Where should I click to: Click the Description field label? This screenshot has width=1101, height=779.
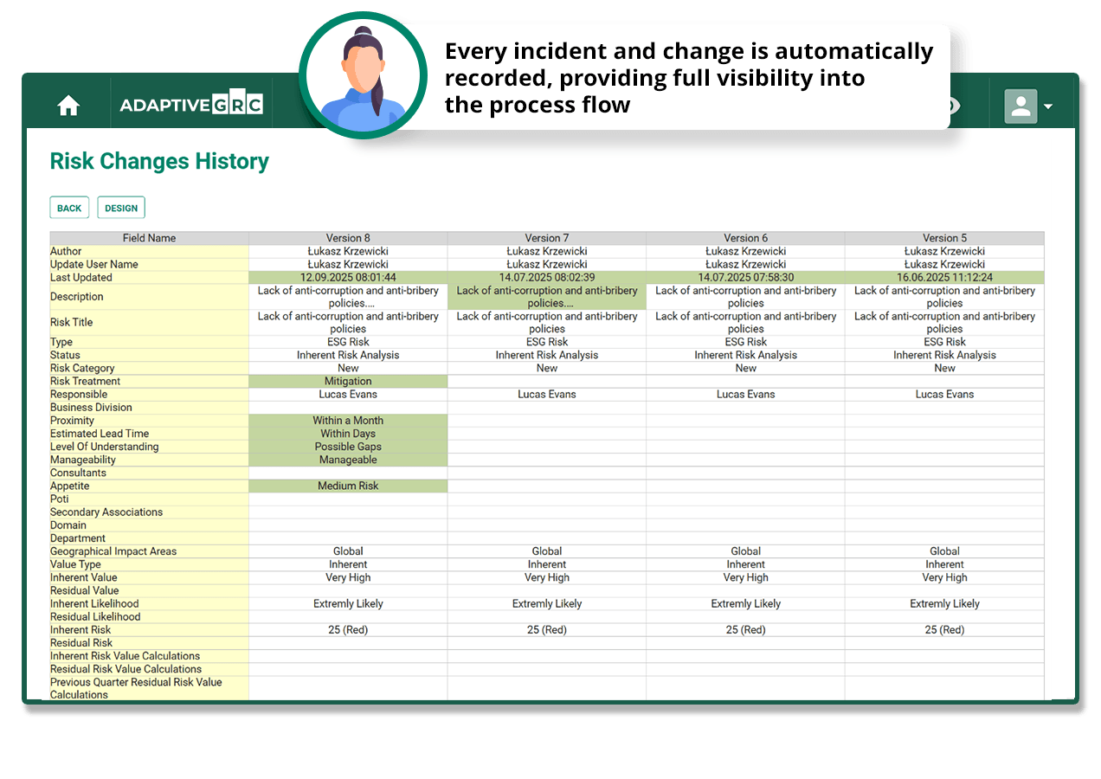[77, 297]
